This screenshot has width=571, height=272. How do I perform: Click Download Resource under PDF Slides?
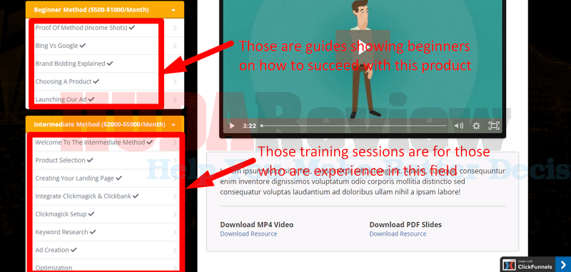(398, 233)
